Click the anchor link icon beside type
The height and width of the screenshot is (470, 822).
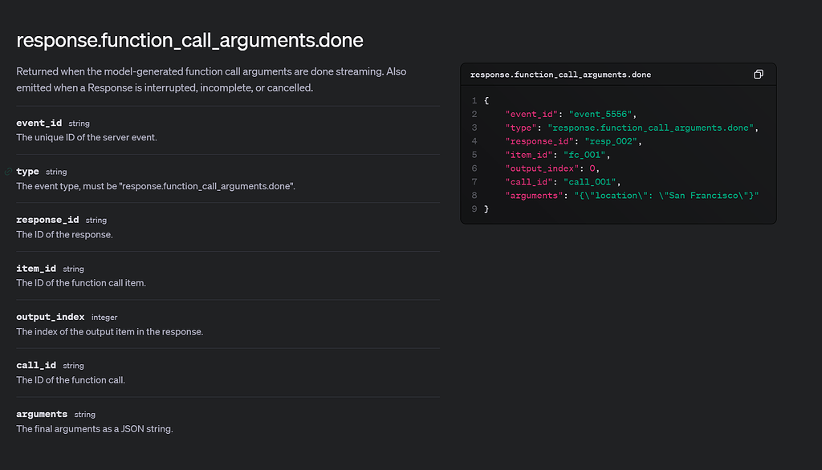(x=6, y=172)
